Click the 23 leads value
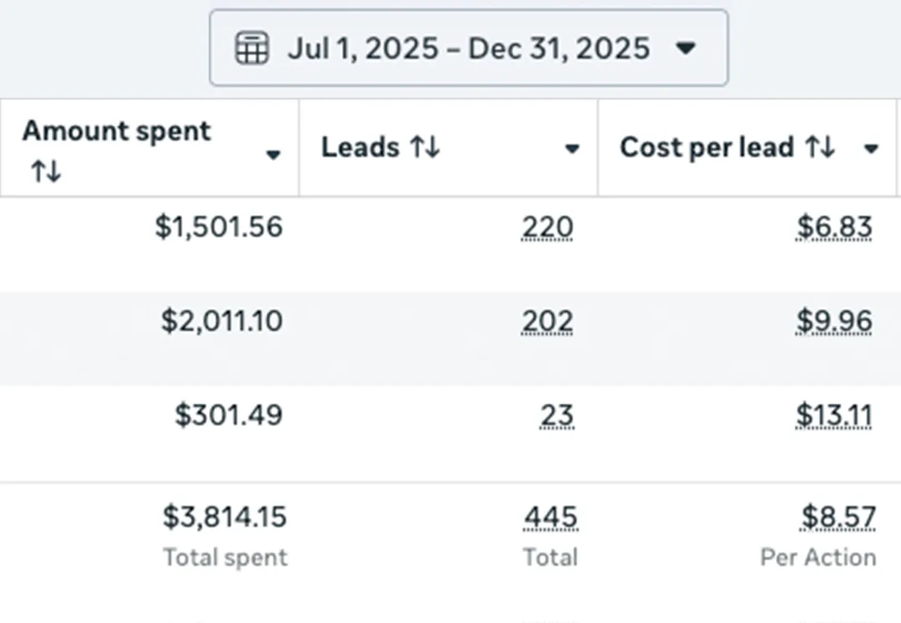901x623 pixels. coord(556,414)
